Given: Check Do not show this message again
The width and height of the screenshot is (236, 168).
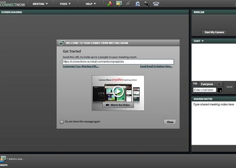Looking at the screenshot, I should [62, 122].
